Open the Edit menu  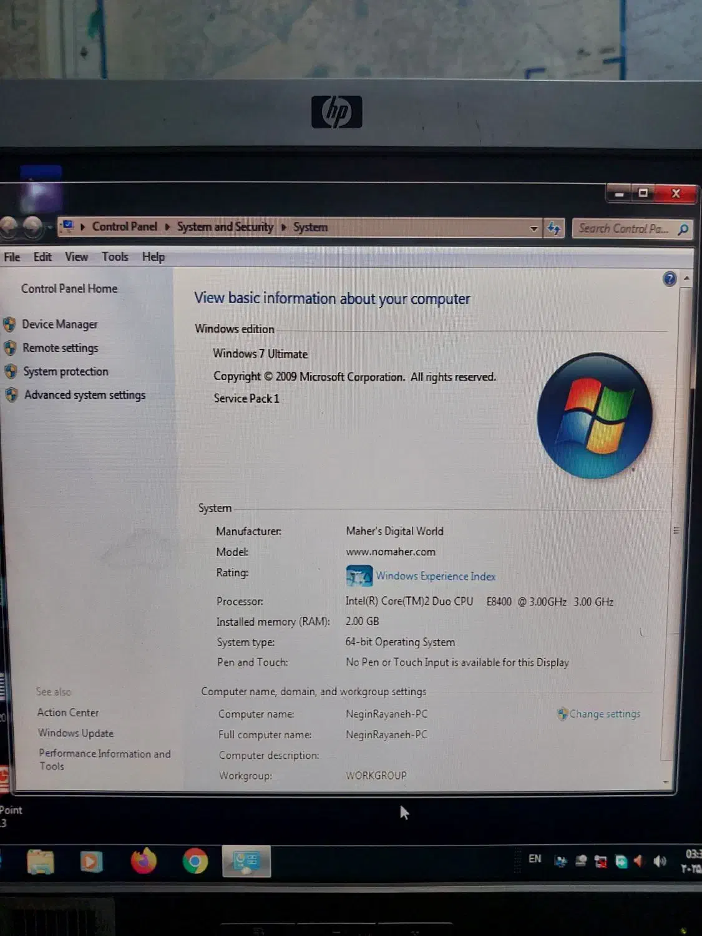point(42,257)
